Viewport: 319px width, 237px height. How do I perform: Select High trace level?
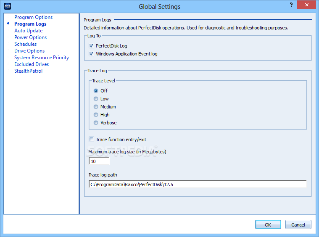pos(96,115)
